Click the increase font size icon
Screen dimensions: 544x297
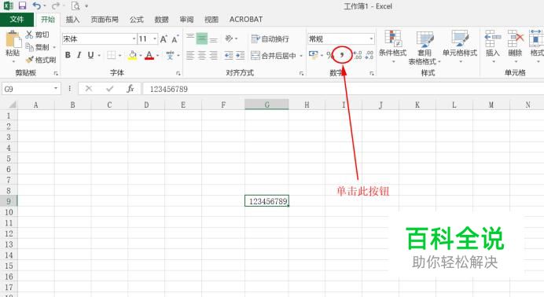click(164, 38)
